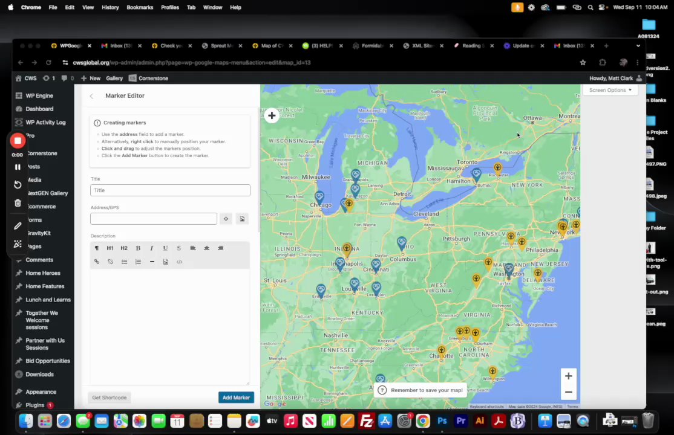Click Howdy, Matt Clark account link

(615, 79)
